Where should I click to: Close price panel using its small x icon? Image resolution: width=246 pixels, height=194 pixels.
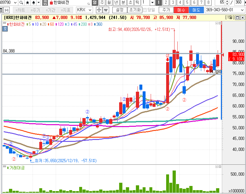click(x=220, y=23)
